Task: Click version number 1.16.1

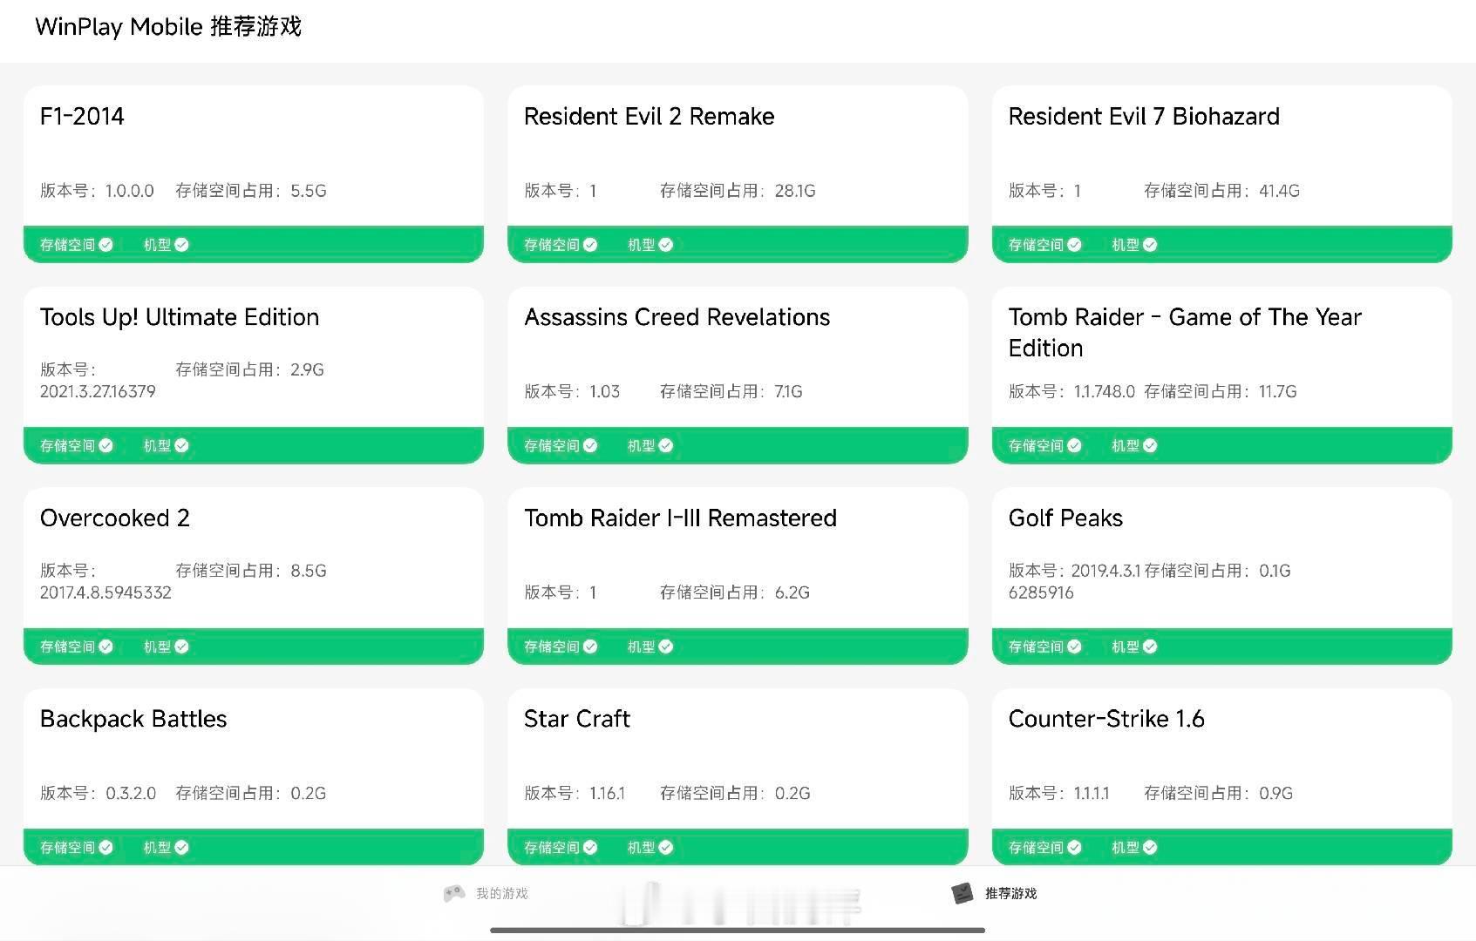Action: 608,793
